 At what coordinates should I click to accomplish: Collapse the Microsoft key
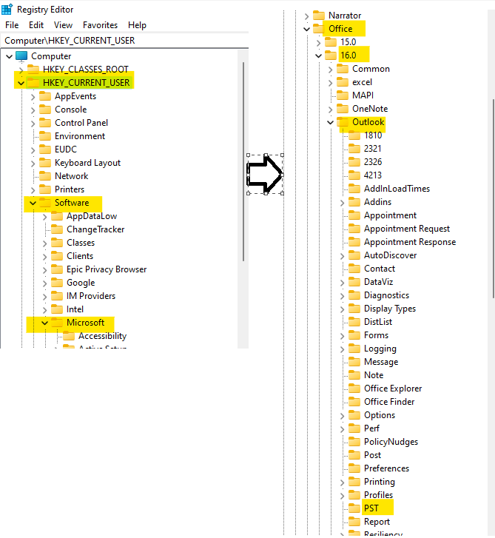[x=44, y=323]
